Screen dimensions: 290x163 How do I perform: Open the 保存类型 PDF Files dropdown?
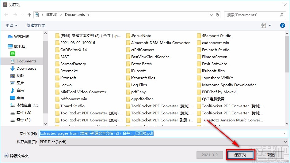coord(163,142)
